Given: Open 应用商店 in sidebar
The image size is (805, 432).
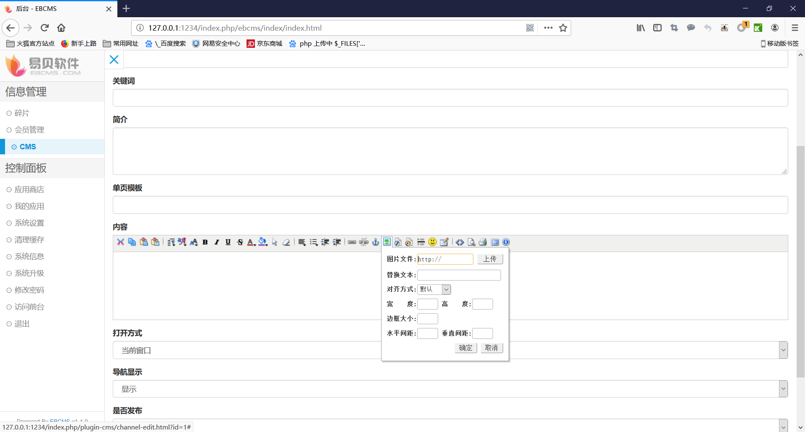Looking at the screenshot, I should (x=29, y=190).
